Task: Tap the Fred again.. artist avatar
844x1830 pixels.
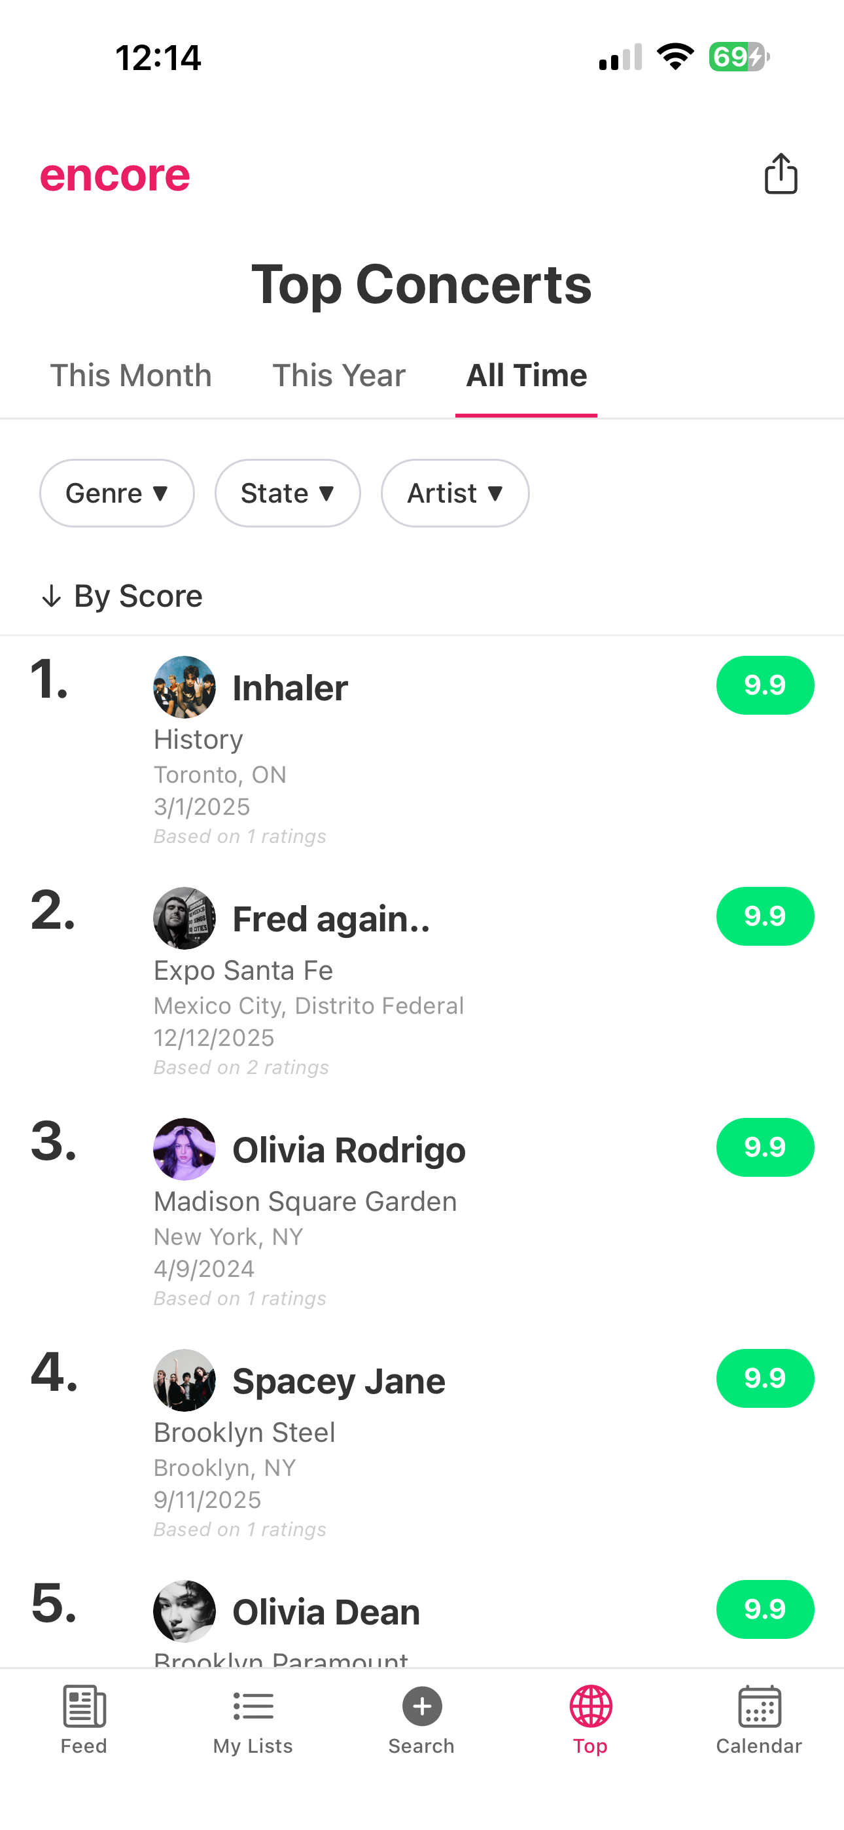Action: click(185, 918)
